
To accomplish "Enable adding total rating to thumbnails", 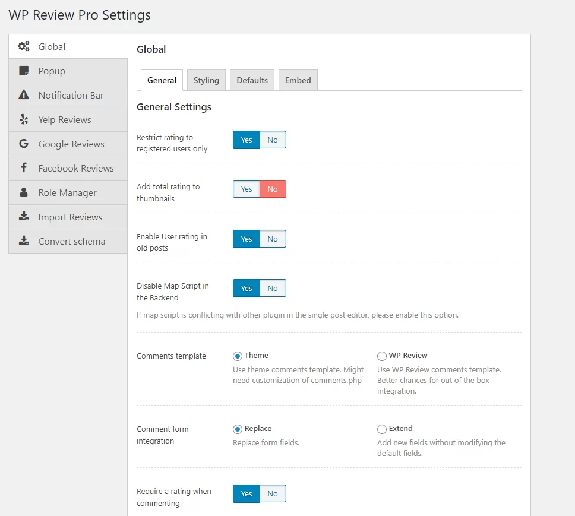I will click(x=246, y=189).
